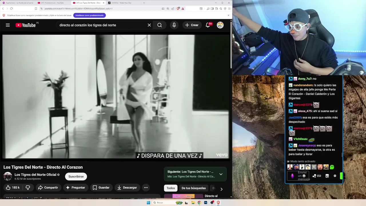The image size is (366, 206).
Task: Open Brave's main menu button
Action: coord(229,9)
